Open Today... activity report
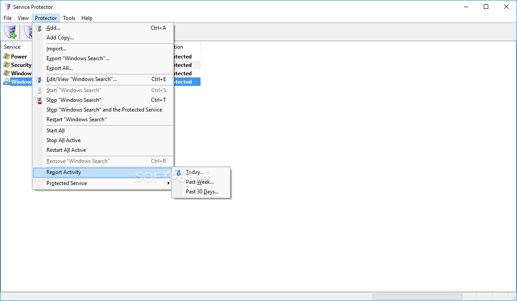 pyautogui.click(x=201, y=172)
